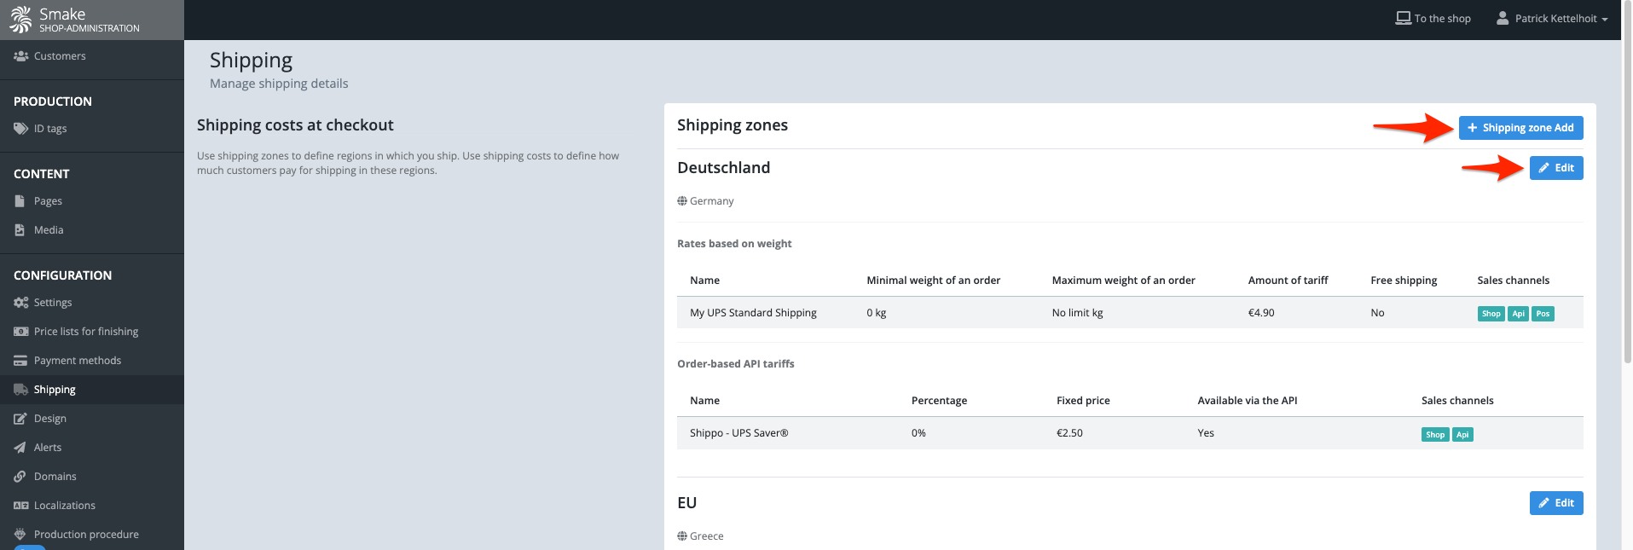
Task: Click the globe icon next to Greece
Action: click(x=682, y=536)
